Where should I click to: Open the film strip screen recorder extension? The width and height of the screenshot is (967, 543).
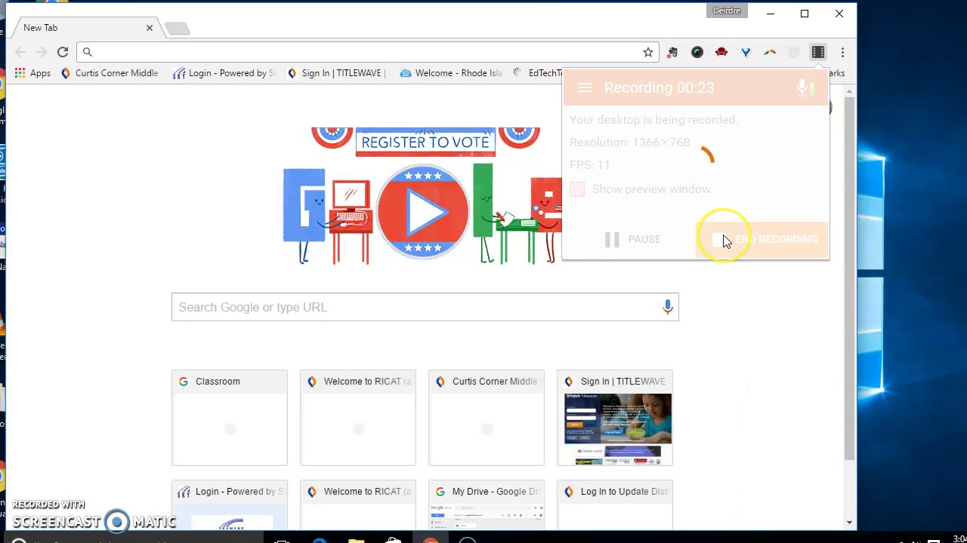pos(818,52)
